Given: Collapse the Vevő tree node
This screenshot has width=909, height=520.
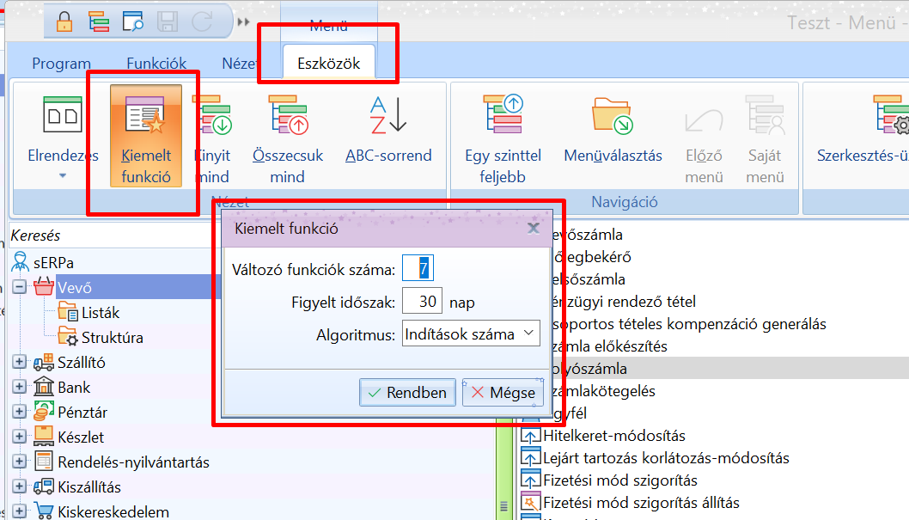Looking at the screenshot, I should pyautogui.click(x=19, y=287).
